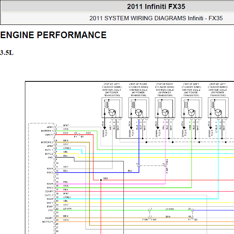Viewport: 234px width, 234px height.
Task: Click the MOTOR1 1 pin label
Action: 47,131
